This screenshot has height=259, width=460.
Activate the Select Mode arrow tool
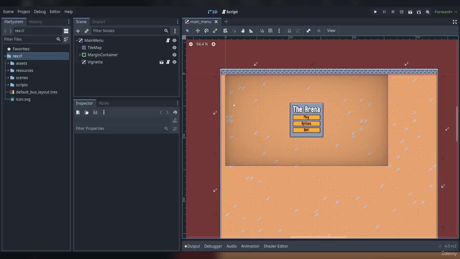point(187,31)
